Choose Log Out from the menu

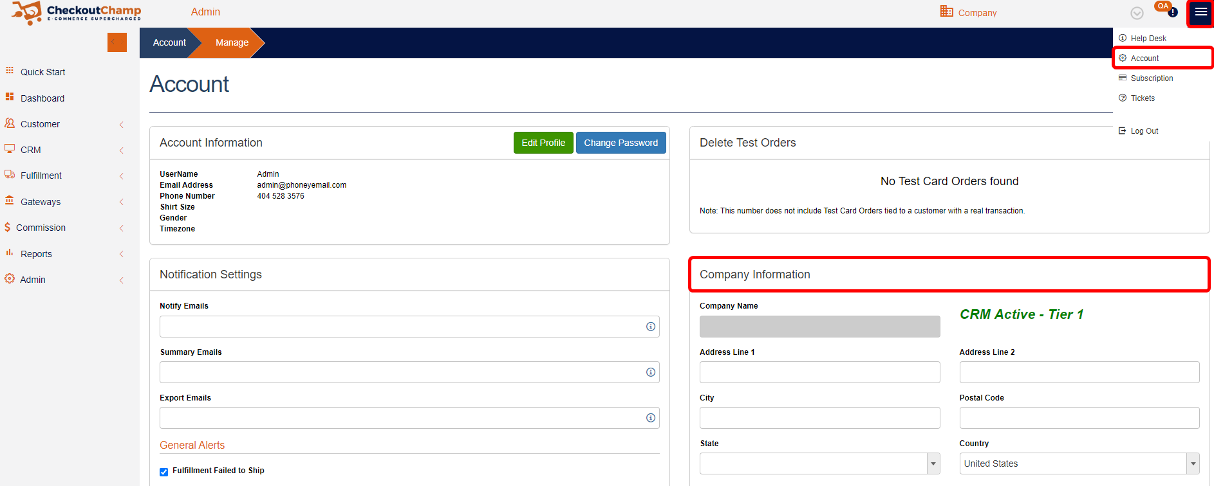click(1144, 131)
